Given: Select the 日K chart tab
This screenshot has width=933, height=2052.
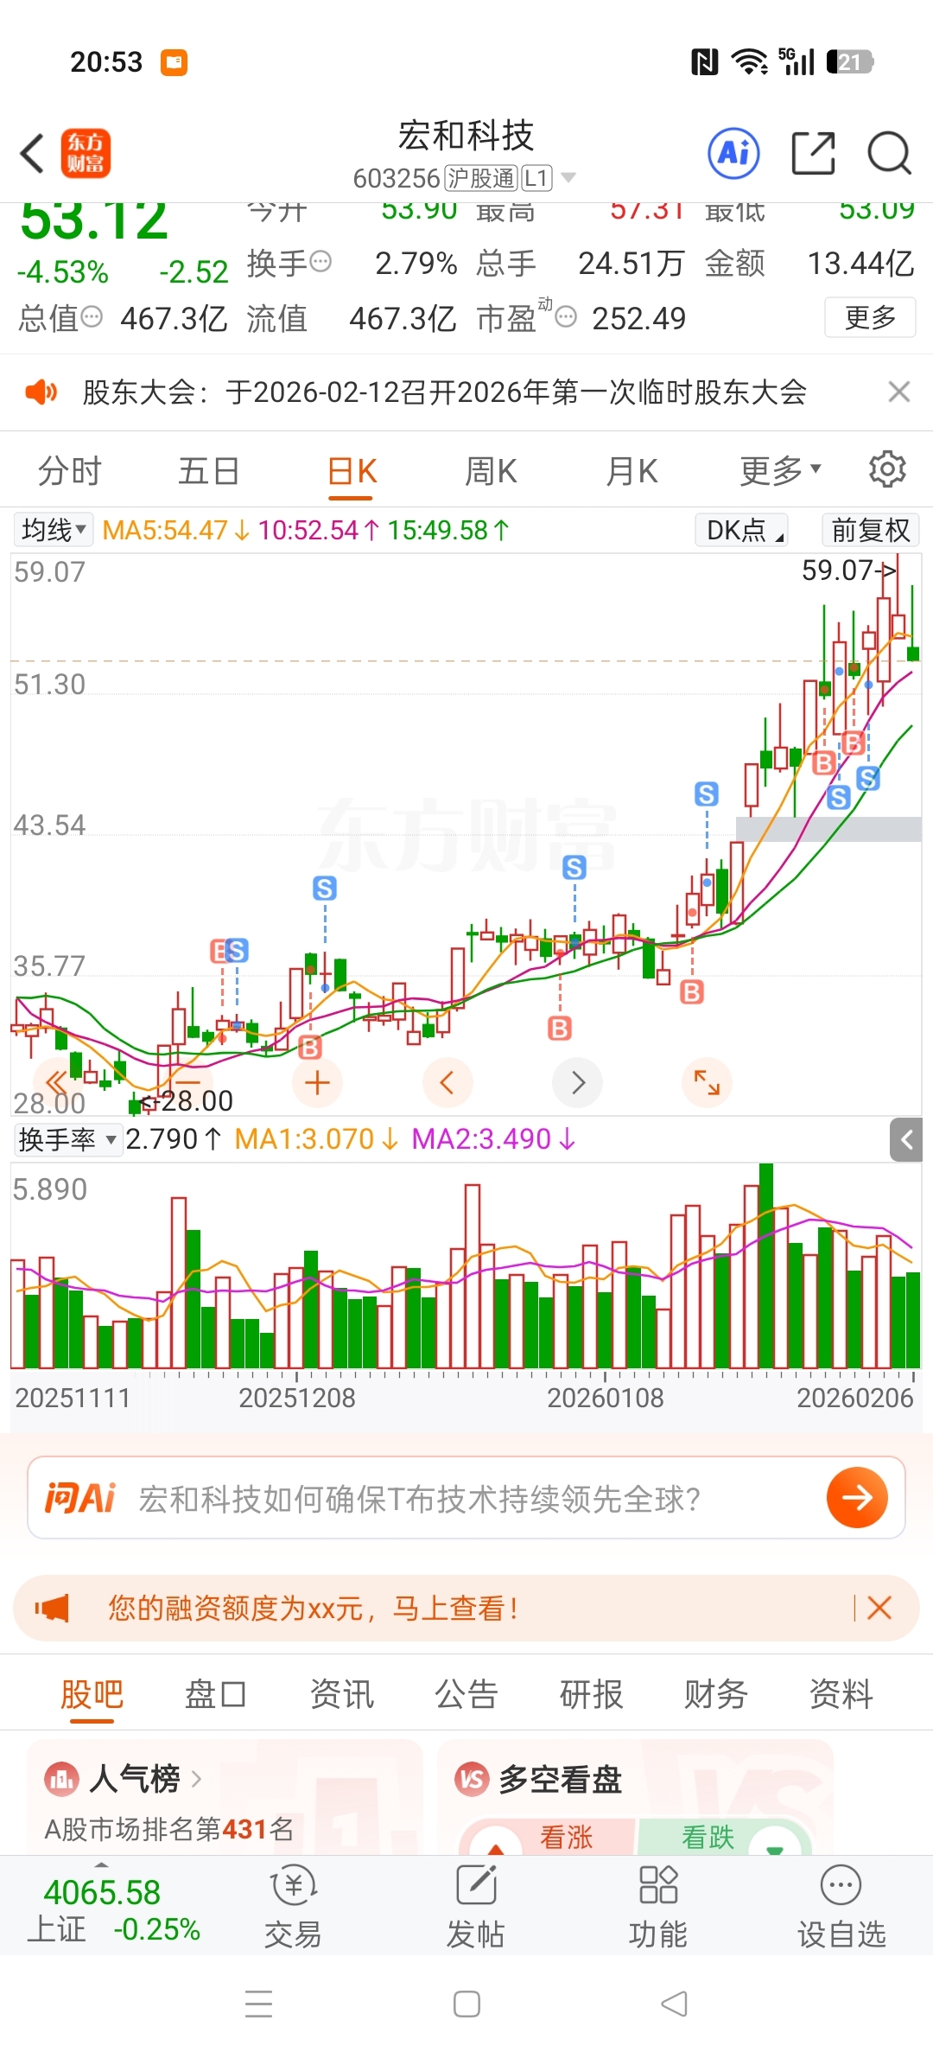Looking at the screenshot, I should [352, 472].
